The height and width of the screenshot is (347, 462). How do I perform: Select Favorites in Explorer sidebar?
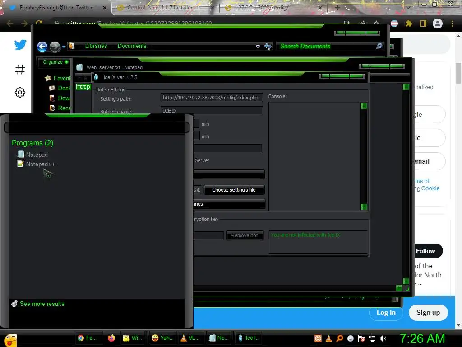58,78
